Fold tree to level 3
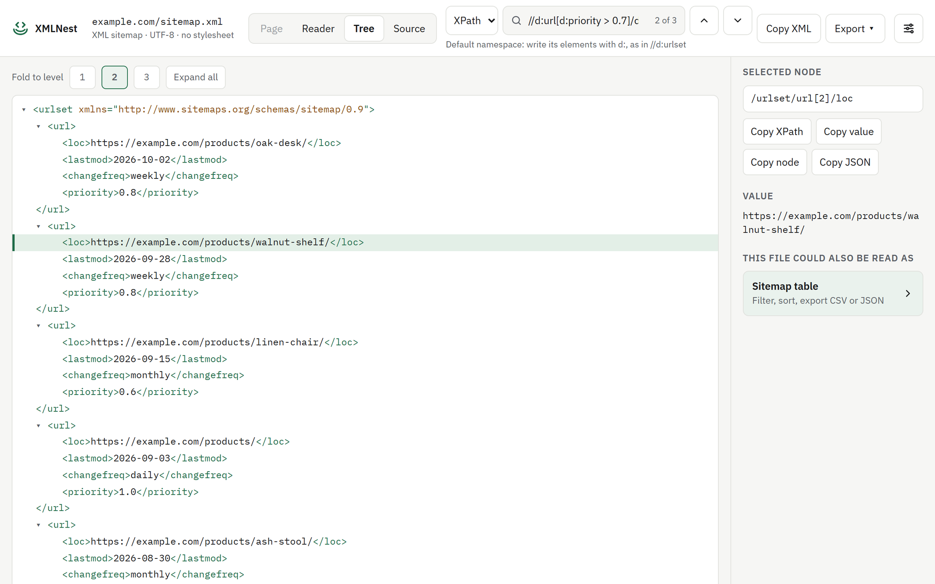 pyautogui.click(x=146, y=77)
